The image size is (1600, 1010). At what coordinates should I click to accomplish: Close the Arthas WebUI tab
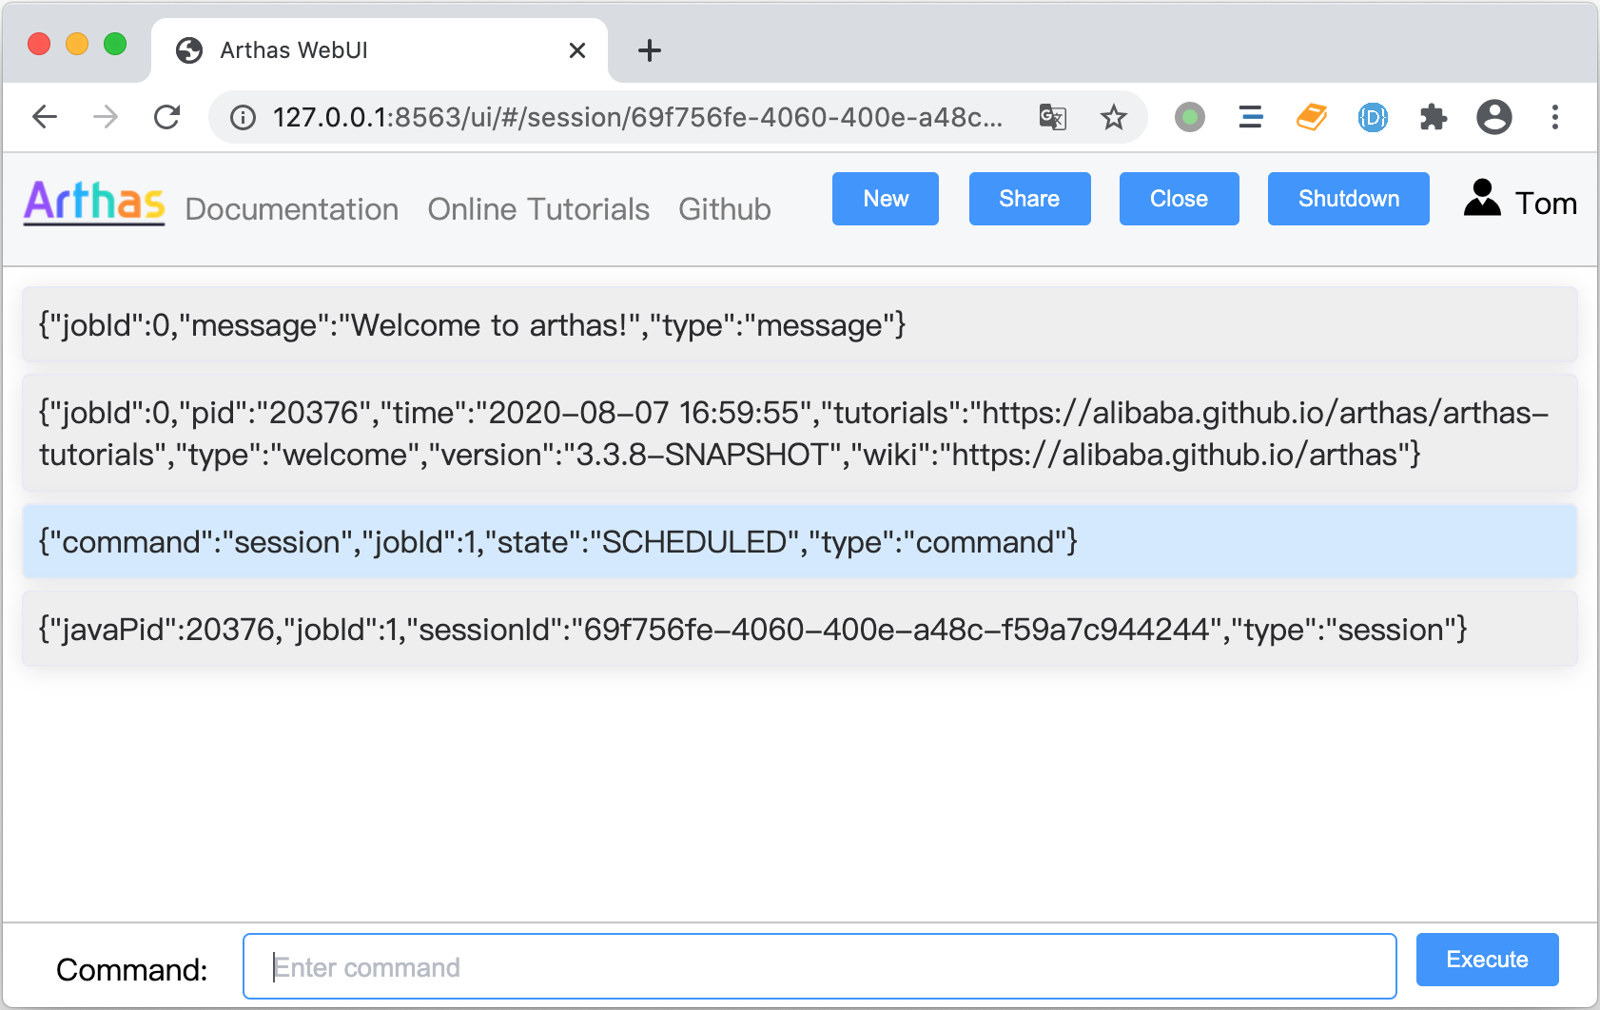pos(576,50)
